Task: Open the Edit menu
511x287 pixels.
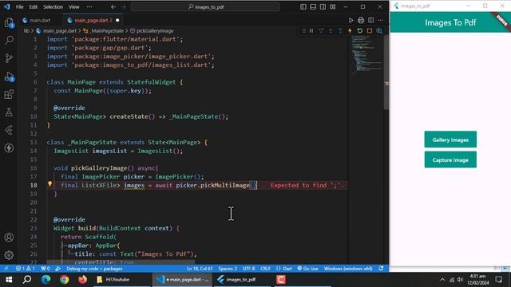Action: [x=33, y=7]
